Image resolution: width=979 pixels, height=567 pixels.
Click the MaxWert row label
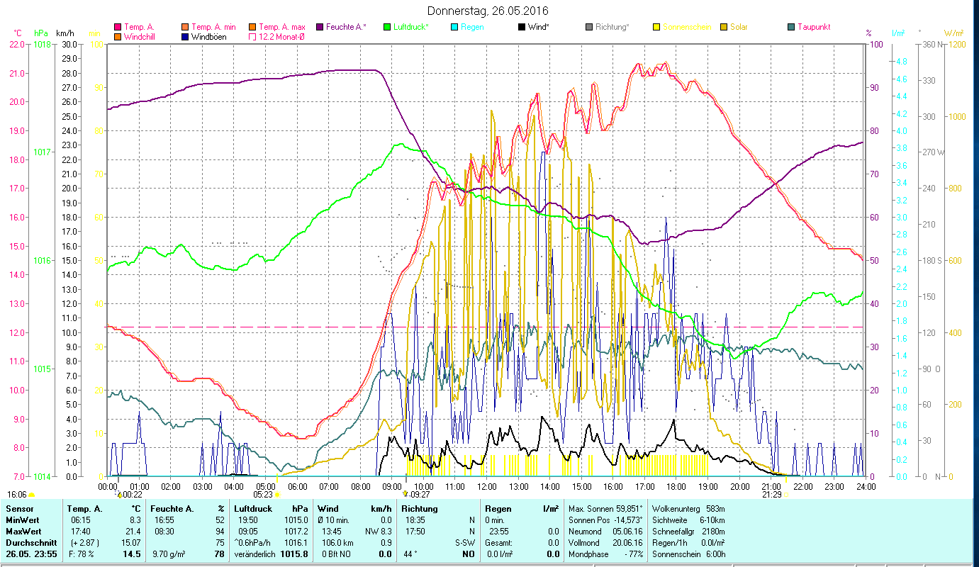pyautogui.click(x=23, y=531)
